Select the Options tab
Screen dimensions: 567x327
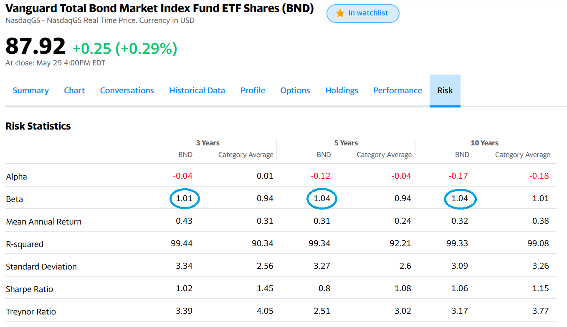click(x=295, y=90)
